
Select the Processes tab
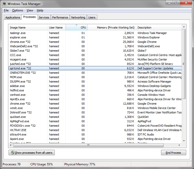click(x=29, y=17)
